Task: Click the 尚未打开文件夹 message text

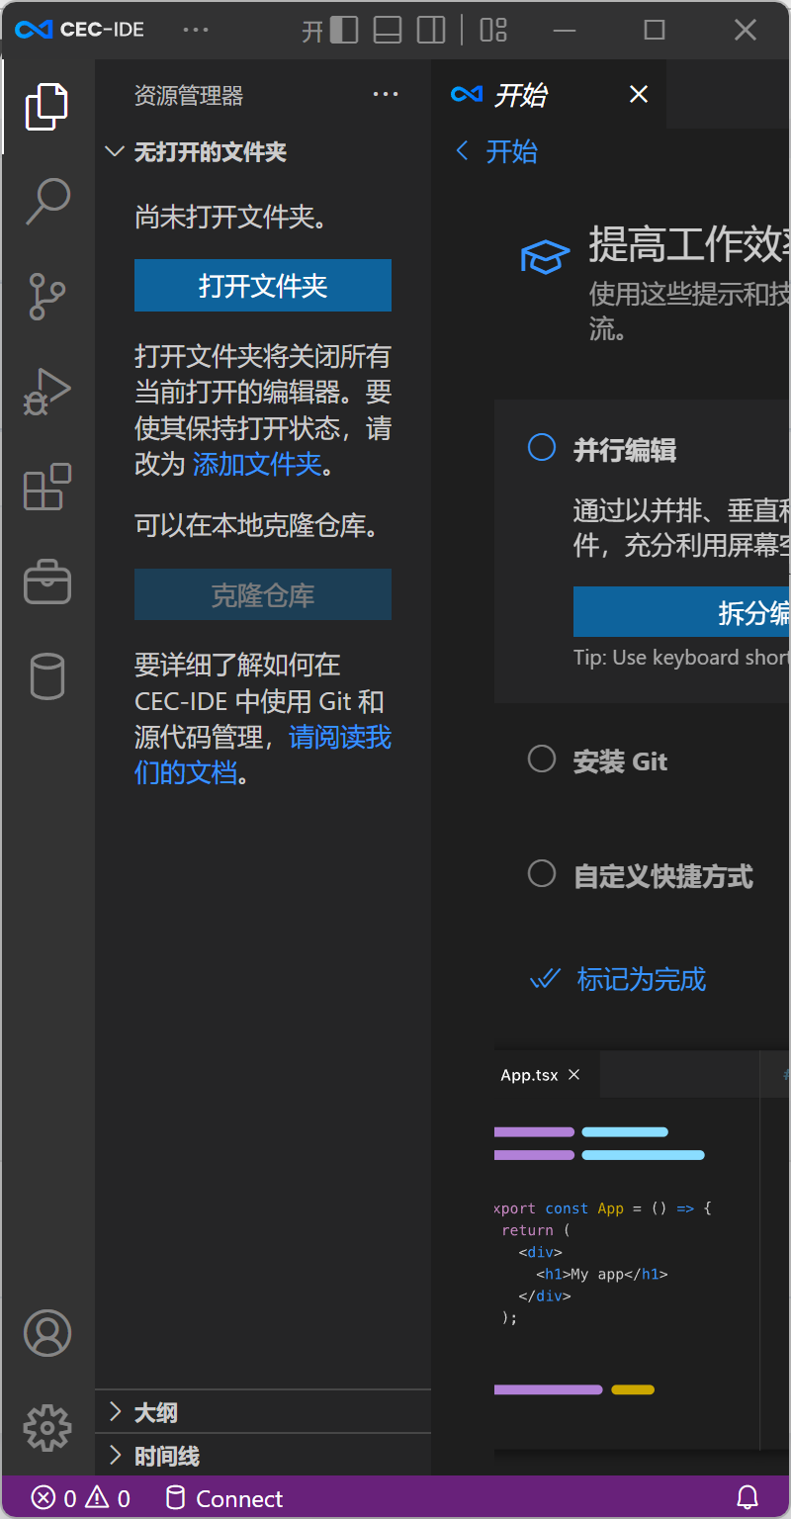Action: pos(231,217)
